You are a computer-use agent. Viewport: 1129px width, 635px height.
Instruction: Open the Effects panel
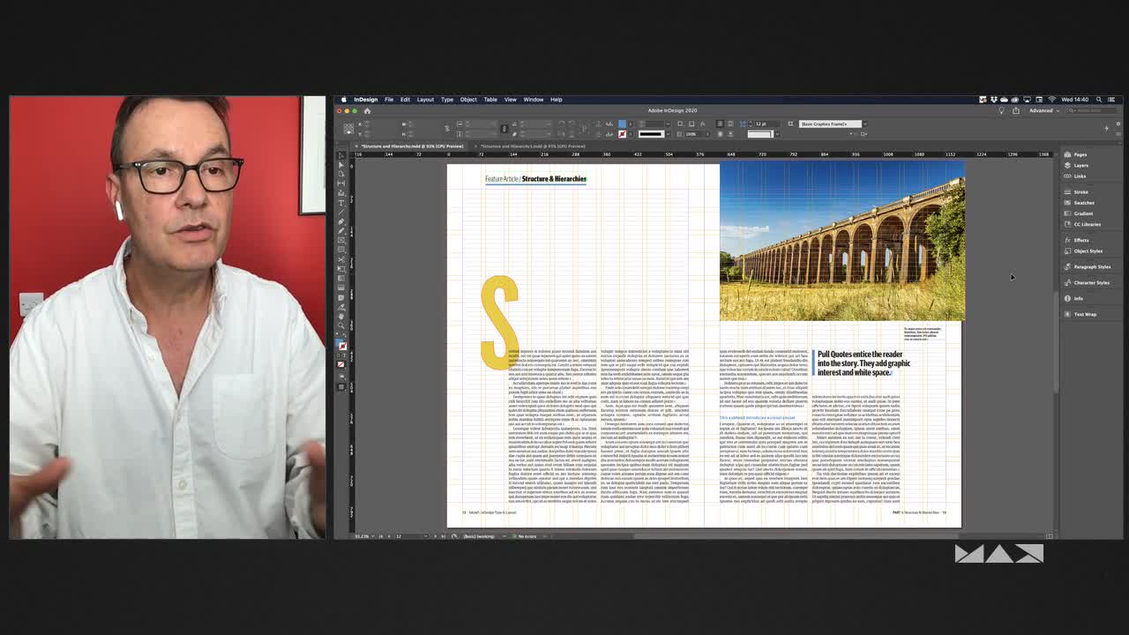(x=1080, y=240)
